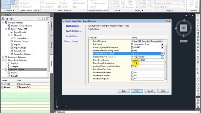Image resolution: width=201 pixels, height=113 pixels.
Task: Click the Toolspace ribbon button
Action: [x=6, y=4]
